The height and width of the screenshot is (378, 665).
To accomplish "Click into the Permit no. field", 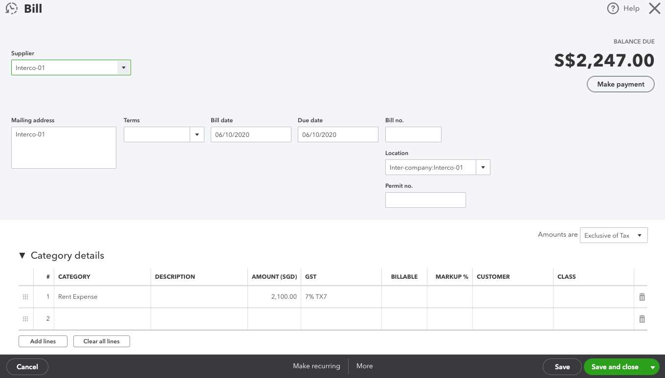I will point(425,200).
